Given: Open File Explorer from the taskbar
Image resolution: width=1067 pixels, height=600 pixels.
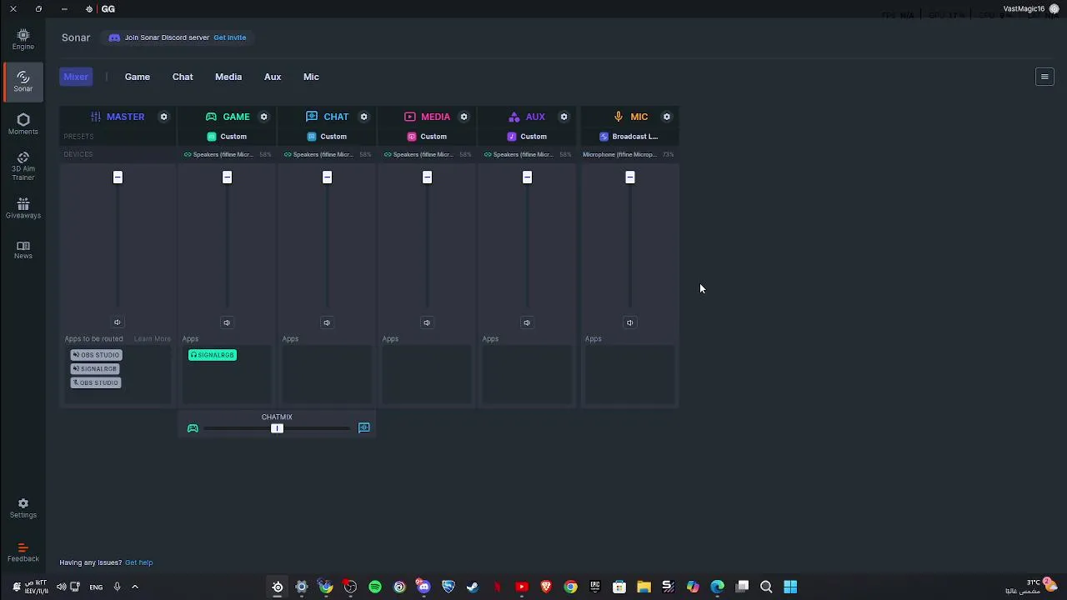Looking at the screenshot, I should coord(644,587).
